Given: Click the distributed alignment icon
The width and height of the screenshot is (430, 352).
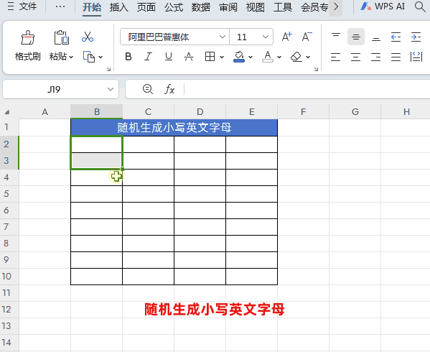Looking at the screenshot, I should 416,57.
